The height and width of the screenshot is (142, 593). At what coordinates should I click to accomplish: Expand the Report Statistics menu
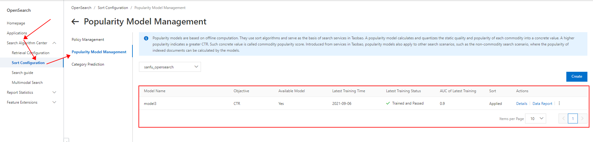click(x=54, y=93)
